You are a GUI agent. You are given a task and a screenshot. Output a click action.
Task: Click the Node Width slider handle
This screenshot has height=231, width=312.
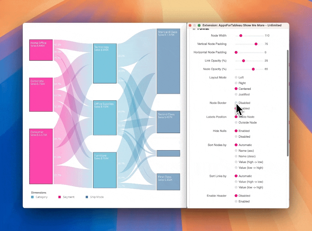[x=241, y=36]
